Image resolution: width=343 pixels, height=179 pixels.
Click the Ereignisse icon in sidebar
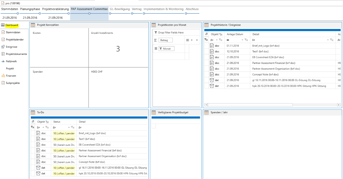coord(3,47)
